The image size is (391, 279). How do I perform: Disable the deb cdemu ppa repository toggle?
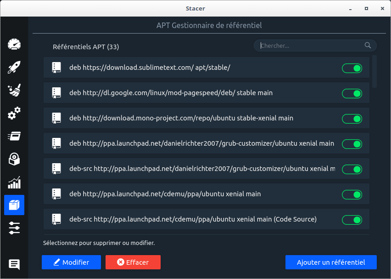tap(352, 195)
